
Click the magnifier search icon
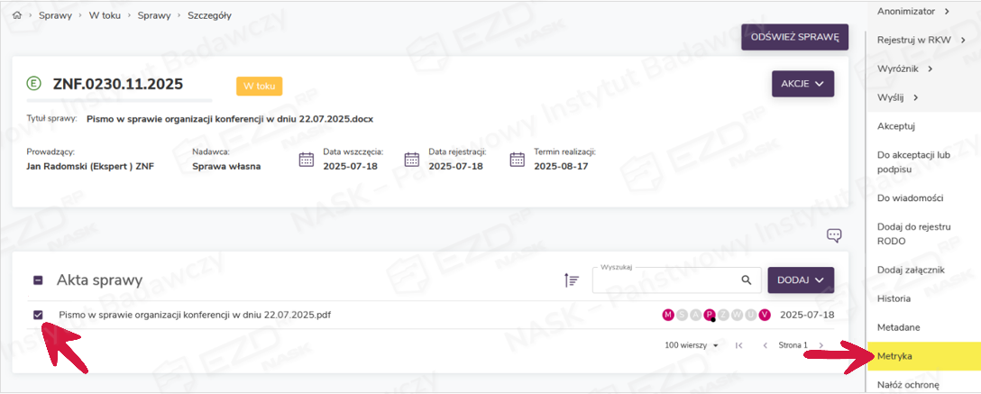746,280
